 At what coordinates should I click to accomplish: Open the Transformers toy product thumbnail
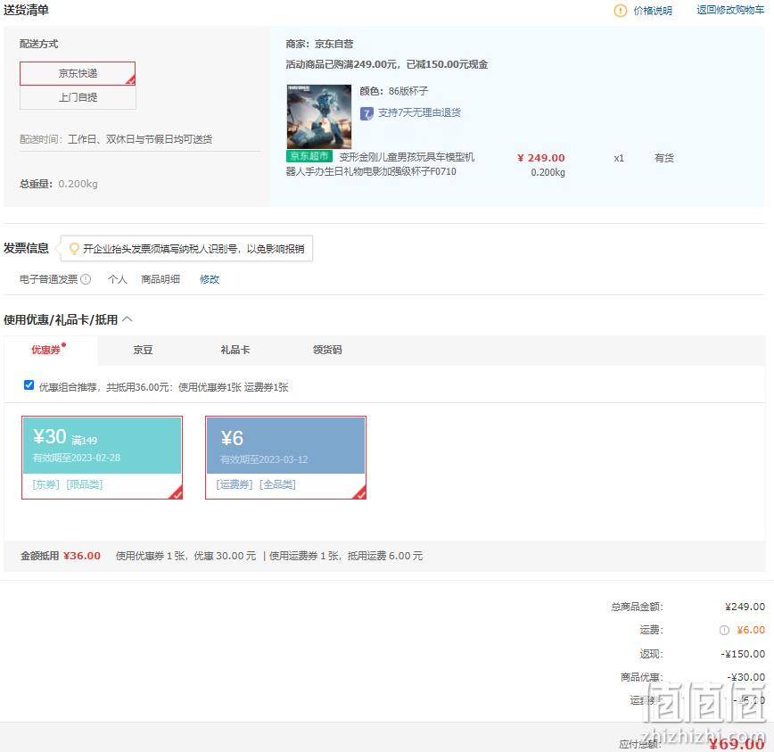(x=319, y=117)
